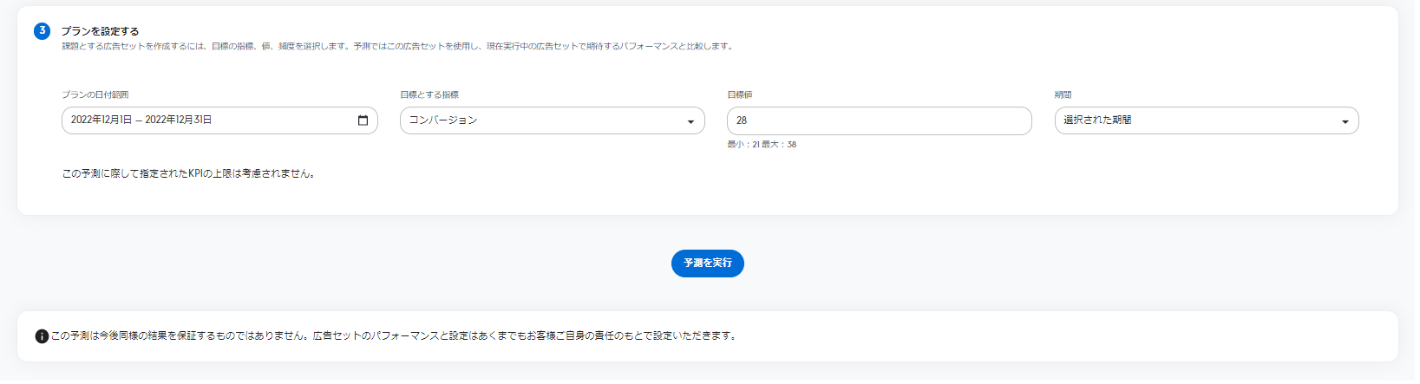Click the 最小：21 最大：38 hint text
1420x384 pixels.
762,145
